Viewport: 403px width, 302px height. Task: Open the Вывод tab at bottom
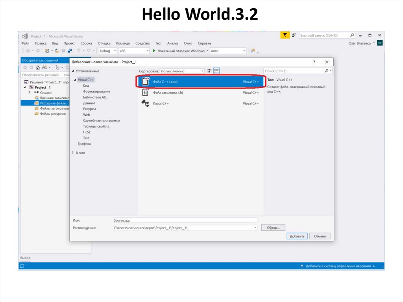point(26,258)
